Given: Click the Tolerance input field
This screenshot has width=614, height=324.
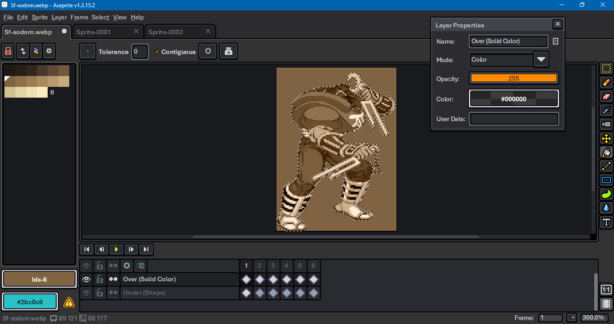Looking at the screenshot, I should [140, 52].
